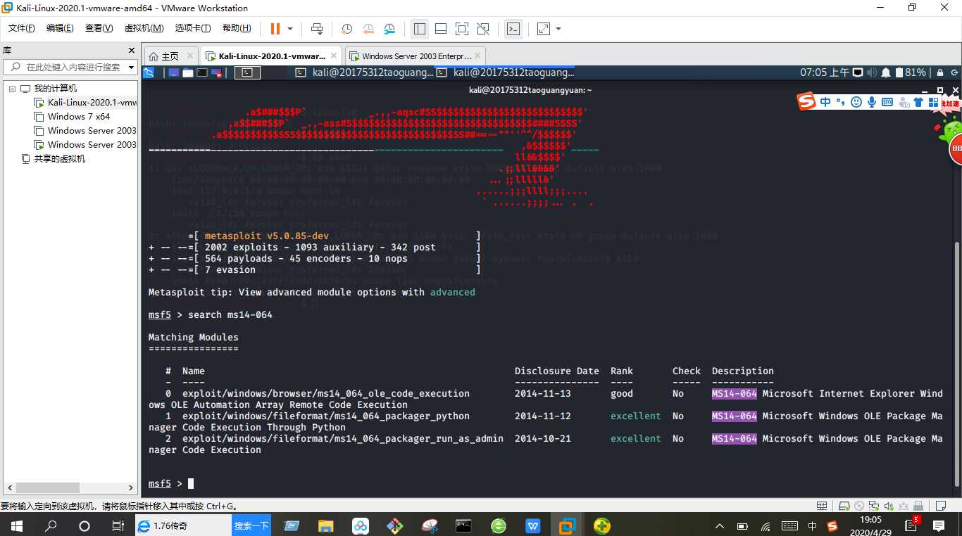Open the 选项卡(T) menu
The height and width of the screenshot is (536, 962).
point(193,28)
